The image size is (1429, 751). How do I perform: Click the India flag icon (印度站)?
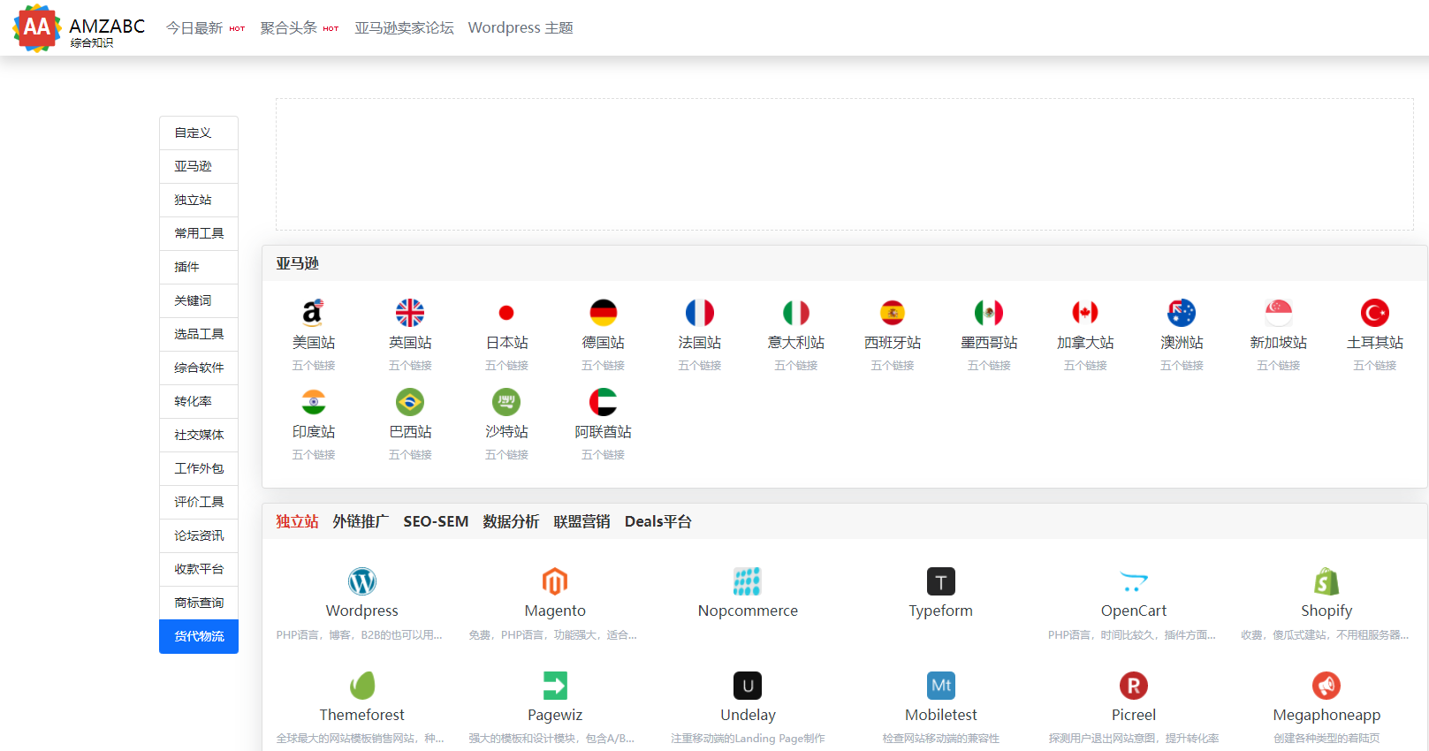tap(314, 402)
